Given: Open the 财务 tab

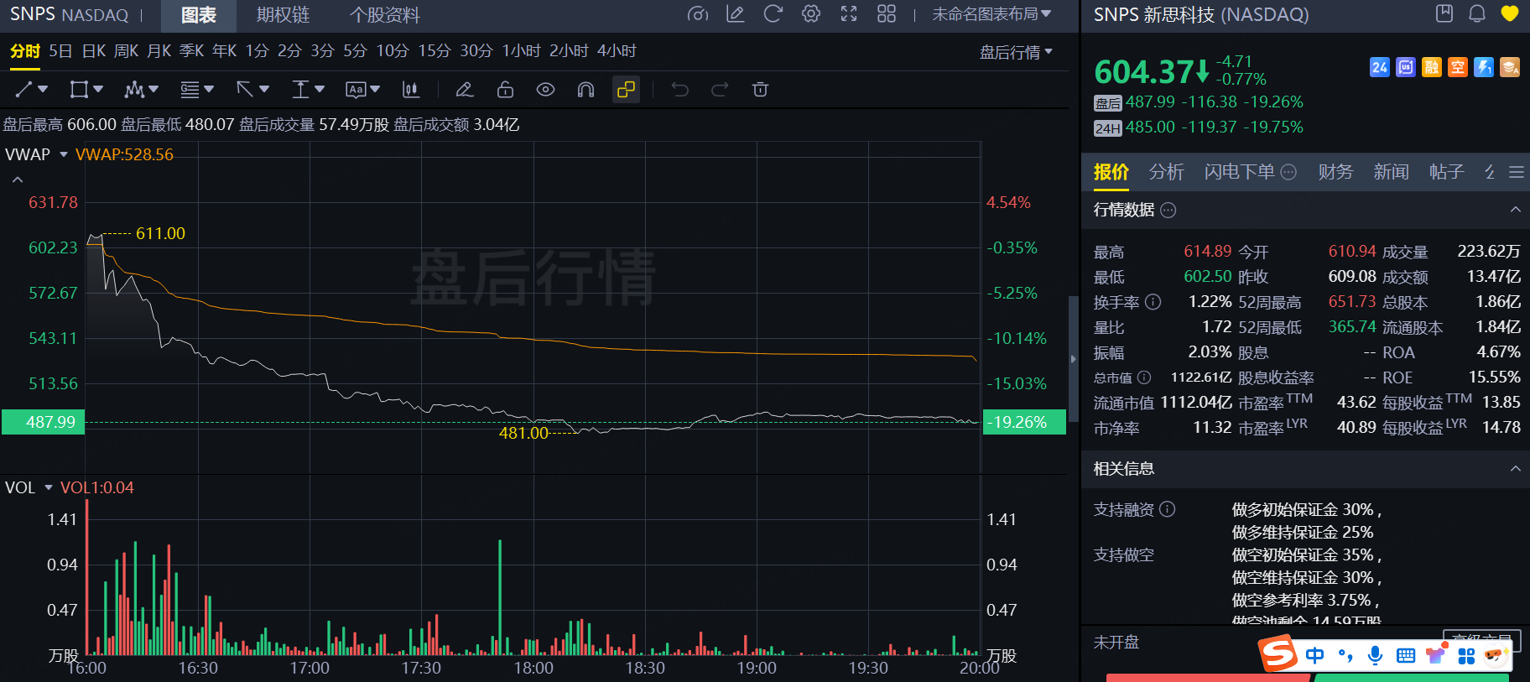Looking at the screenshot, I should click(x=1335, y=172).
